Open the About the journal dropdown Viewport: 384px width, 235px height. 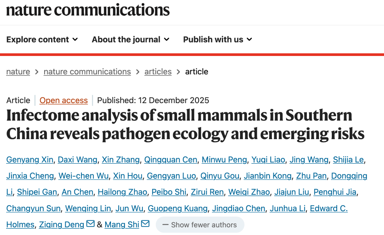pyautogui.click(x=131, y=39)
